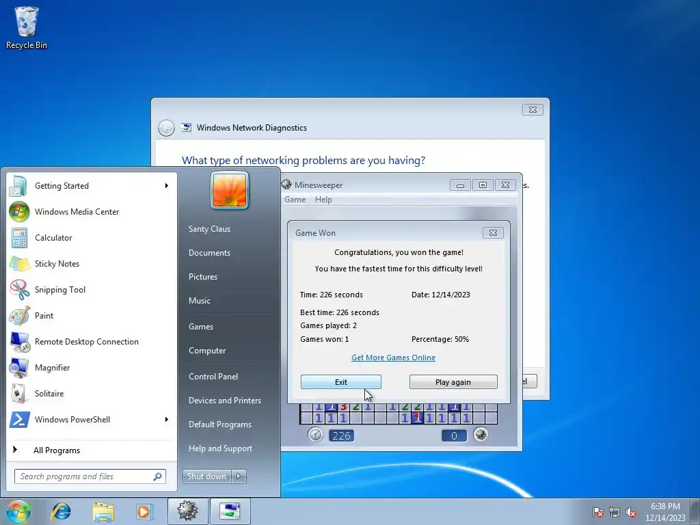Open Action Center flag in tray
Image resolution: width=700 pixels, height=525 pixels.
click(598, 512)
